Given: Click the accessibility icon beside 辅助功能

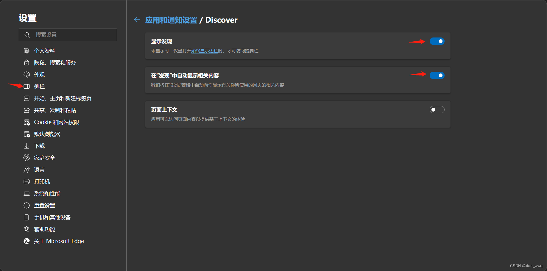Looking at the screenshot, I should pos(27,229).
